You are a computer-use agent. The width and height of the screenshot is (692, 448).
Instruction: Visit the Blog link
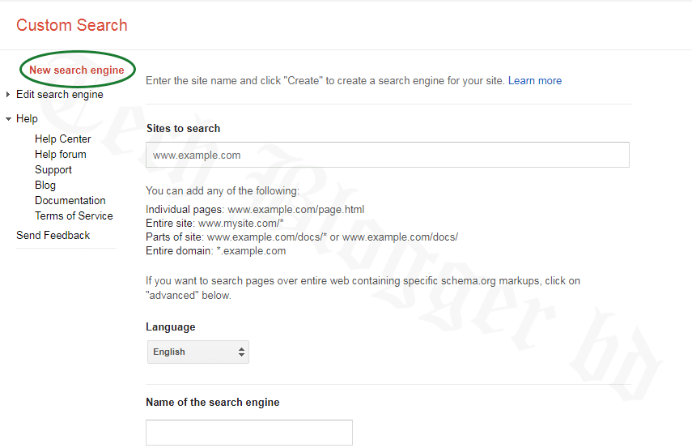tap(45, 186)
